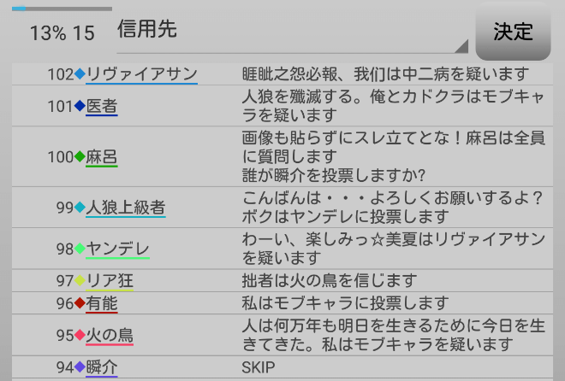Click the 13% 15 counter text
Image resolution: width=565 pixels, height=381 pixels.
click(62, 33)
